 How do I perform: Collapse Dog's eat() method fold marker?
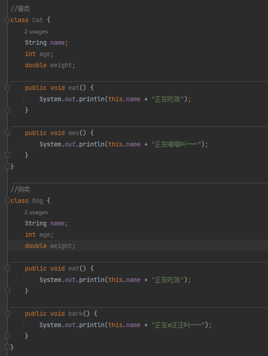pyautogui.click(x=8, y=269)
